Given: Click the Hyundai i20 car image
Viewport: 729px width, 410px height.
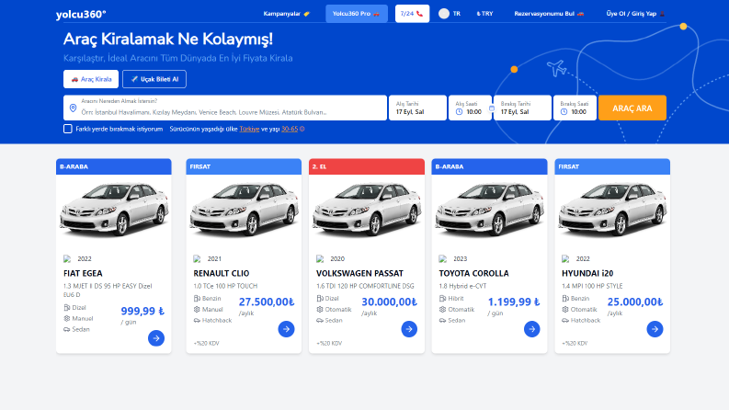Looking at the screenshot, I should coord(612,209).
